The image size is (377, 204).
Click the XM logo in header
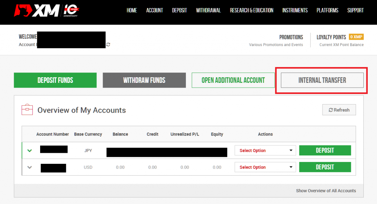point(37,11)
